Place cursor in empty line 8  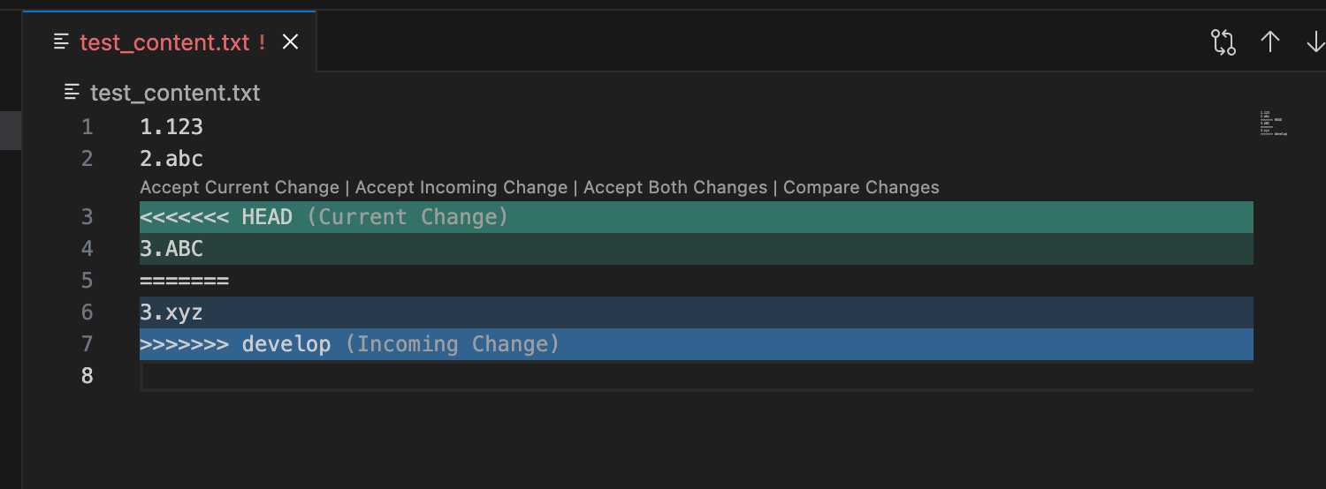[697, 376]
